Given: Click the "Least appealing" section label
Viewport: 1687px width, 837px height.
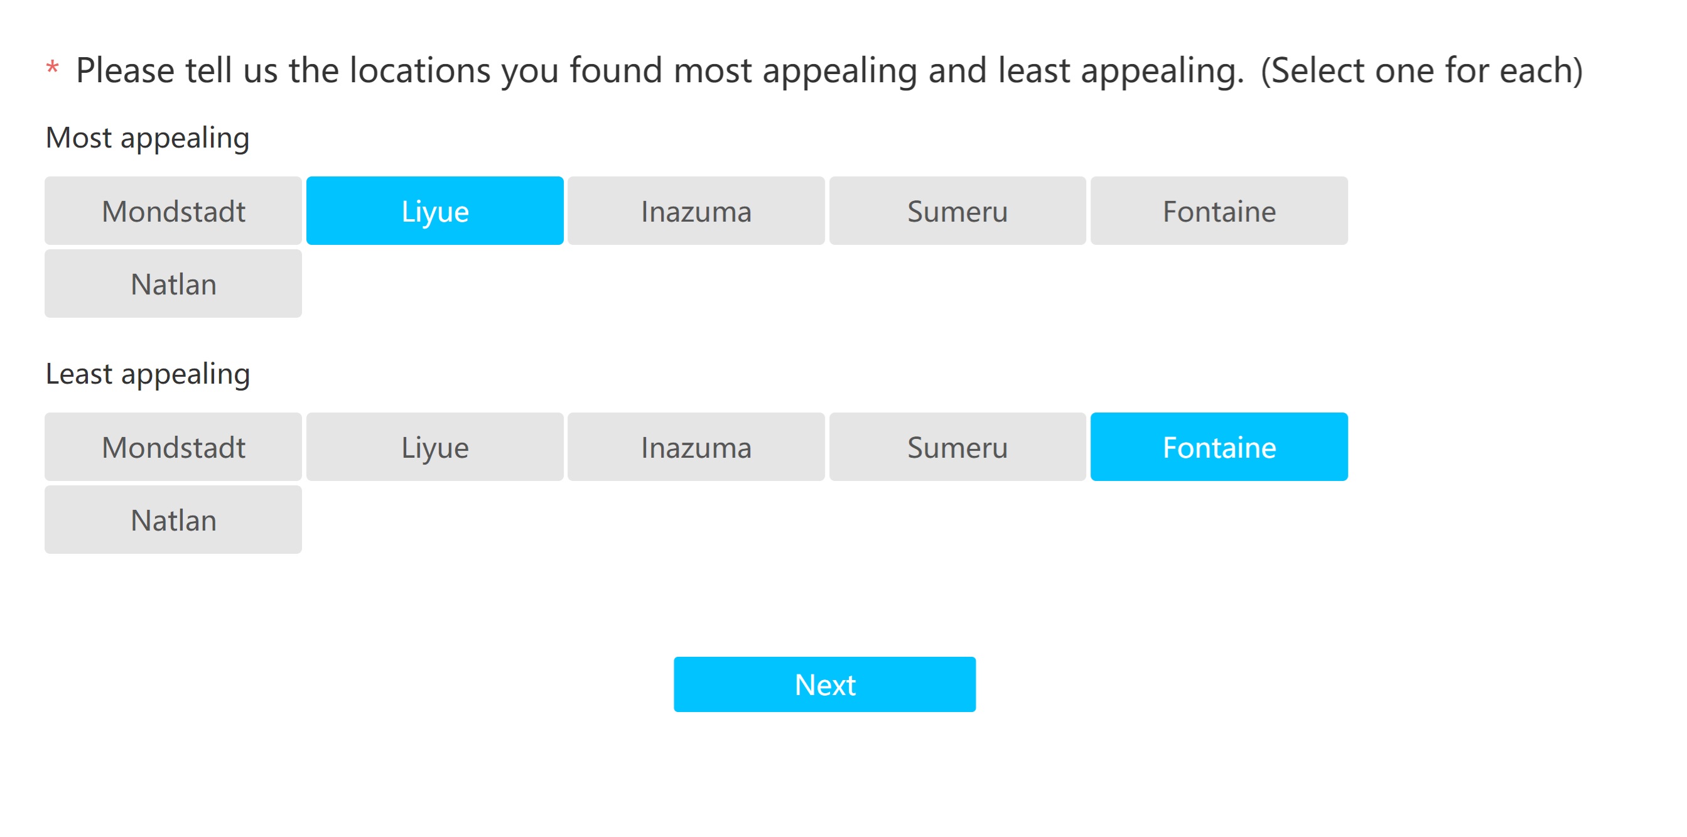Looking at the screenshot, I should click(148, 374).
